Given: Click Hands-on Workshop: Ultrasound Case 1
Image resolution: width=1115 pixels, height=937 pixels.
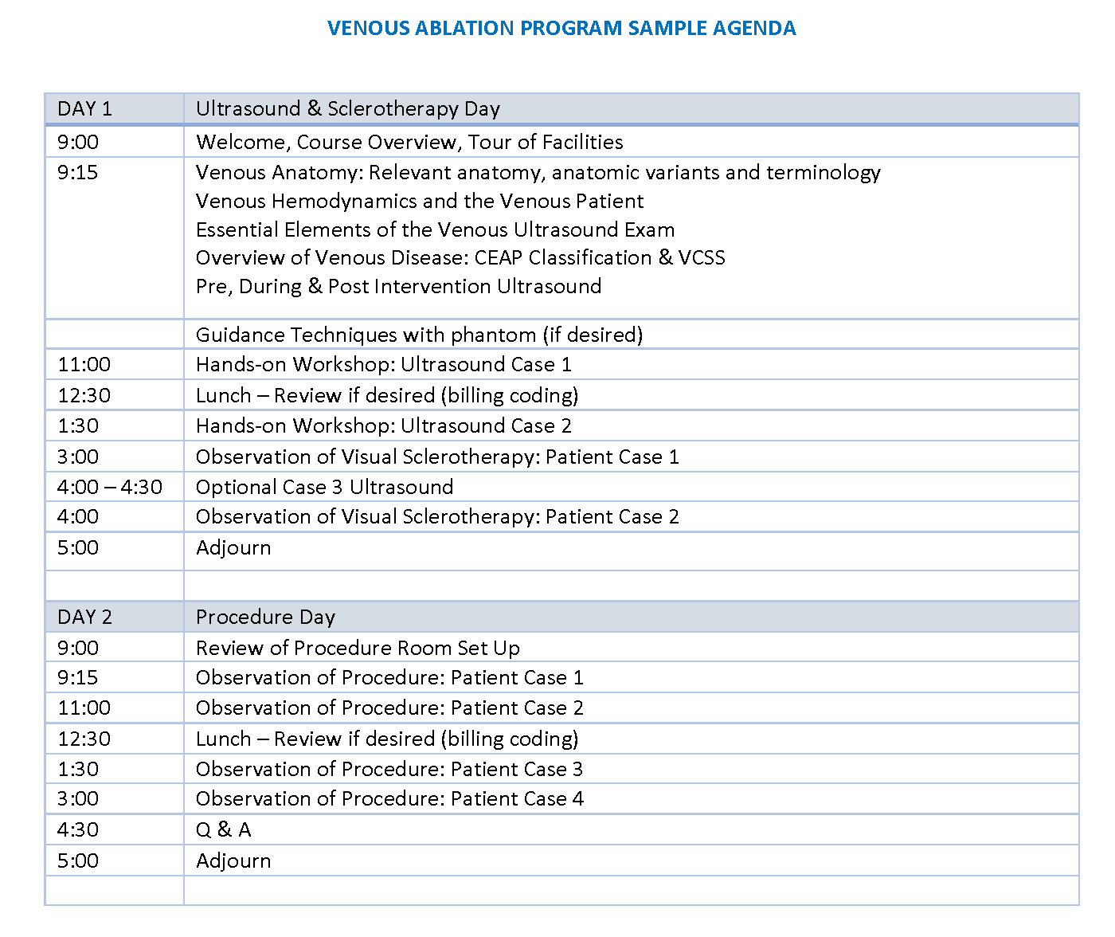Looking at the screenshot, I should (384, 364).
